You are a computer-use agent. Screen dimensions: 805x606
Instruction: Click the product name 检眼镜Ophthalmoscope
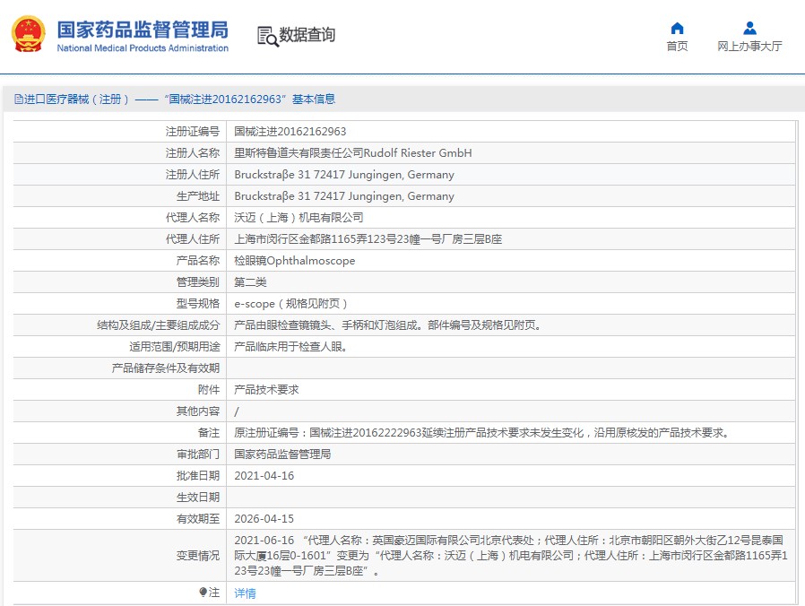coord(294,261)
